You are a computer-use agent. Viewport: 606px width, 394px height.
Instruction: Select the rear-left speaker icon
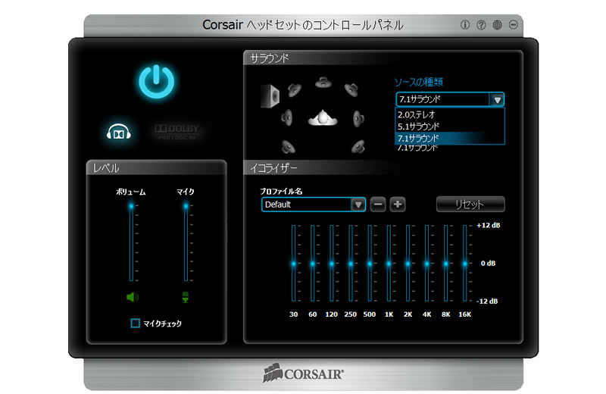289,146
